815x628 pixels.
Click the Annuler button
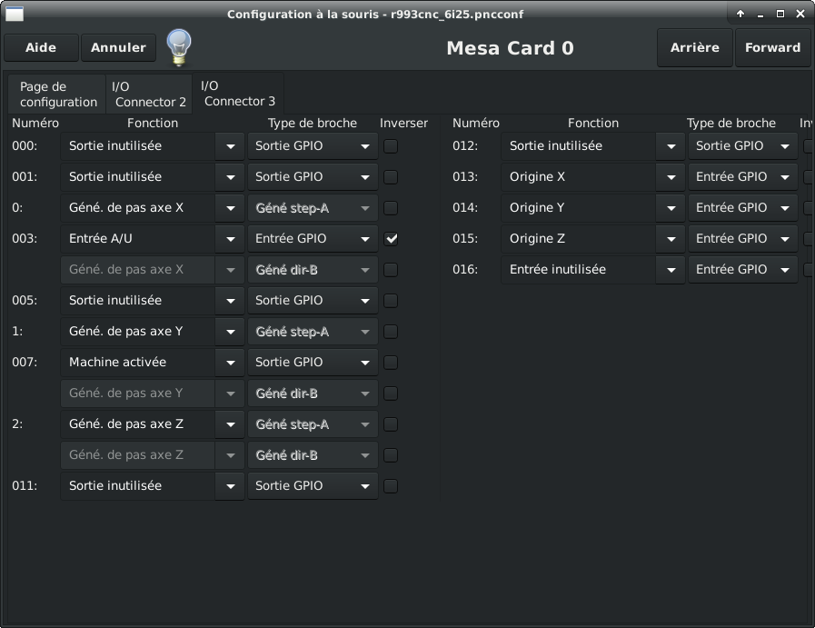[118, 48]
